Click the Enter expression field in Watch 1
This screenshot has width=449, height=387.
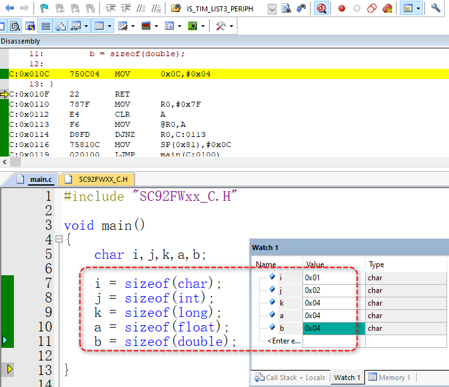click(284, 341)
